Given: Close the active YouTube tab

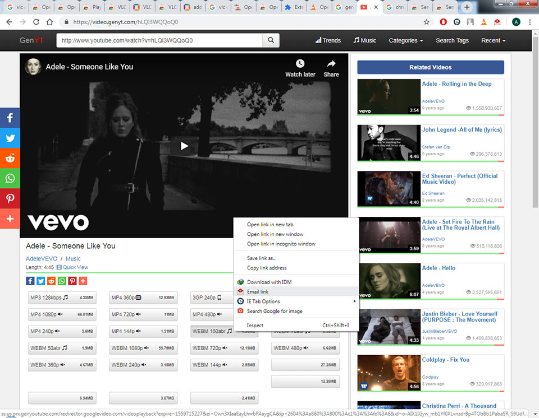Looking at the screenshot, I should [x=376, y=7].
